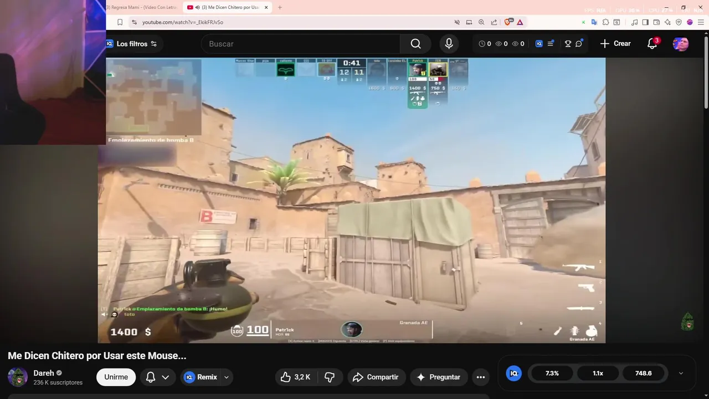Viewport: 709px width, 399px height.
Task: Click the vidIQ Remix button
Action: click(x=201, y=377)
